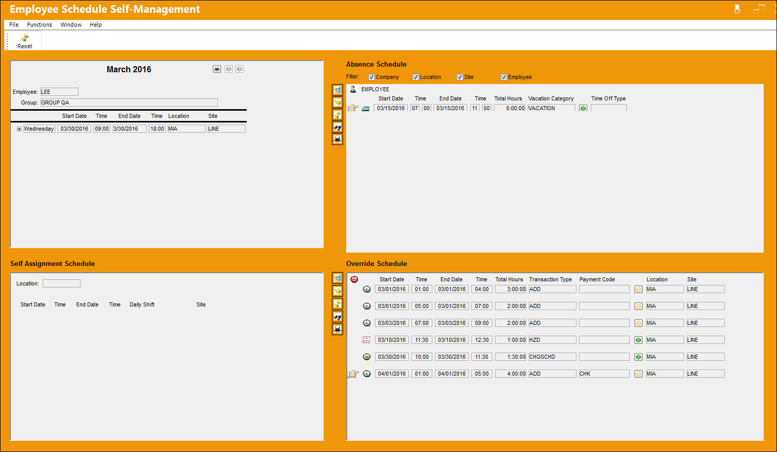Open the Functions menu
Image resolution: width=777 pixels, height=452 pixels.
coord(39,25)
